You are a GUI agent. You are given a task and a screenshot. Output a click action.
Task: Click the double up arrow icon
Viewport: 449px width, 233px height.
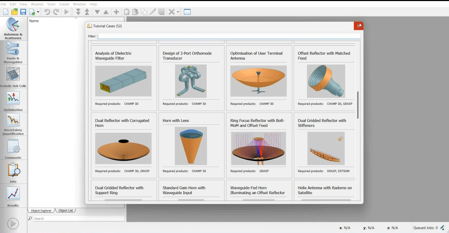(x=87, y=12)
